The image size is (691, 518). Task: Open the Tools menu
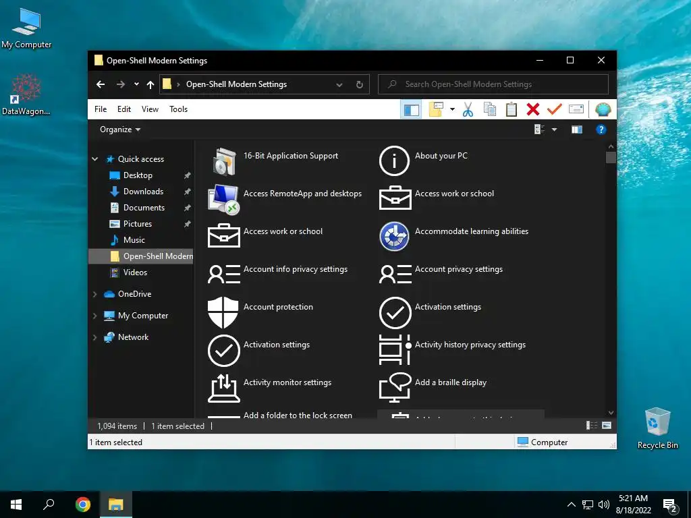tap(178, 109)
